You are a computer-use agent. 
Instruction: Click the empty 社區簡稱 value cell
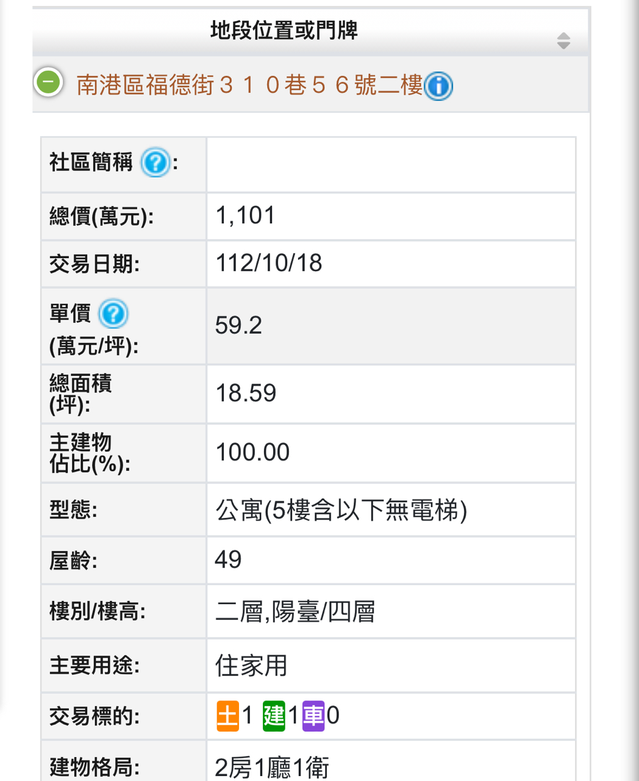click(x=390, y=165)
